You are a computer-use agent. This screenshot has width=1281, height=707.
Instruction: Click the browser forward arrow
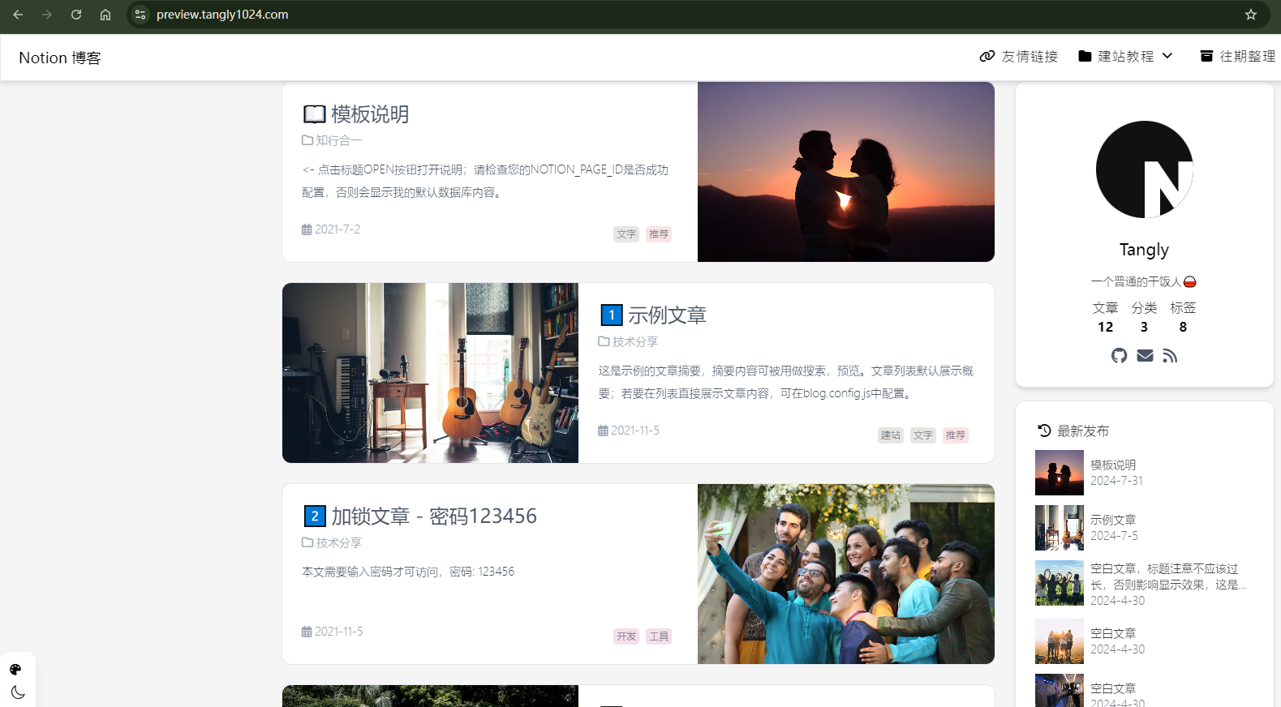(47, 15)
